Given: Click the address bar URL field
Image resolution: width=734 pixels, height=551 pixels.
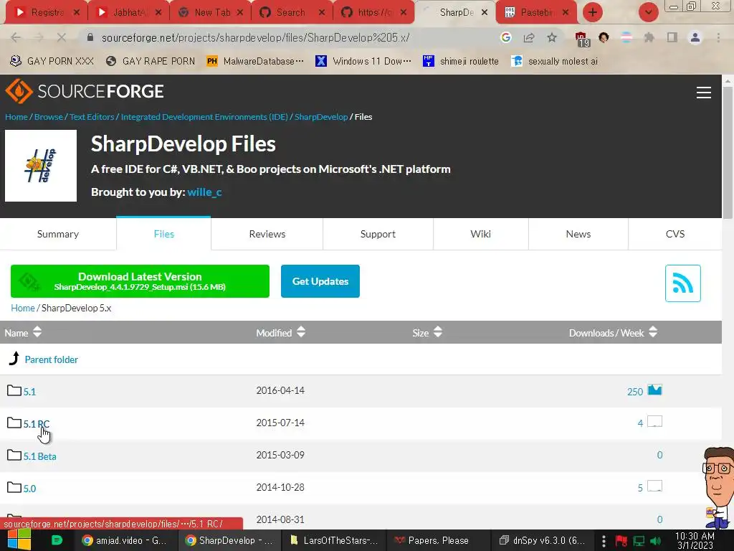Looking at the screenshot, I should pyautogui.click(x=290, y=37).
